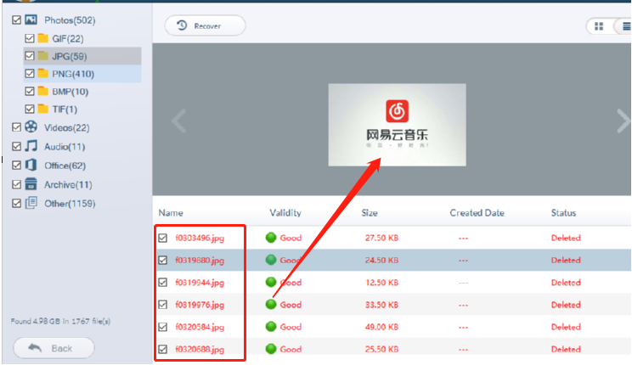Click the Recover button
Image resolution: width=632 pixels, height=365 pixels.
(206, 25)
